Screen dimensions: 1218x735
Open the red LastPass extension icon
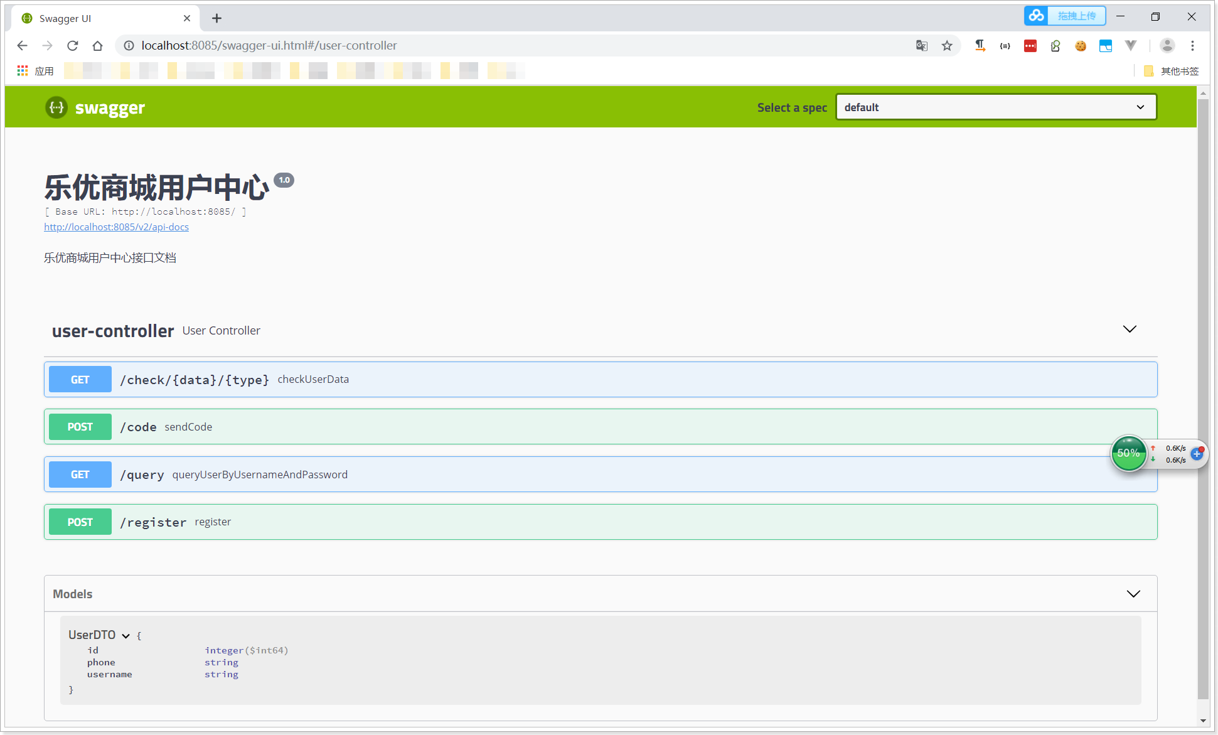click(1030, 46)
